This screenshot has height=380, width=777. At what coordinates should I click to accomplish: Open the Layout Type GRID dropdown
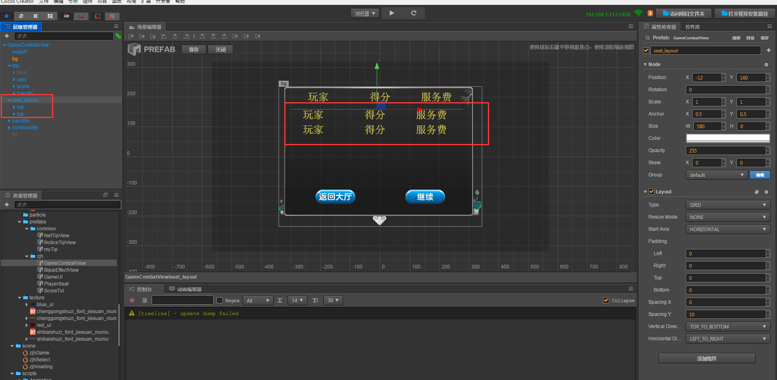coord(728,205)
